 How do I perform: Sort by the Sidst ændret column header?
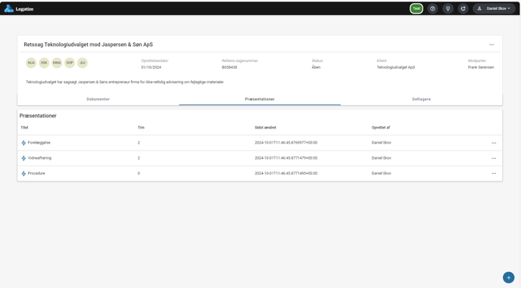click(265, 128)
